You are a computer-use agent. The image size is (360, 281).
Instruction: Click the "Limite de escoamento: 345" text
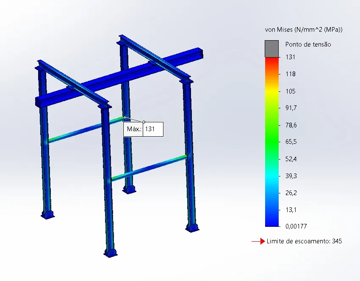point(304,241)
